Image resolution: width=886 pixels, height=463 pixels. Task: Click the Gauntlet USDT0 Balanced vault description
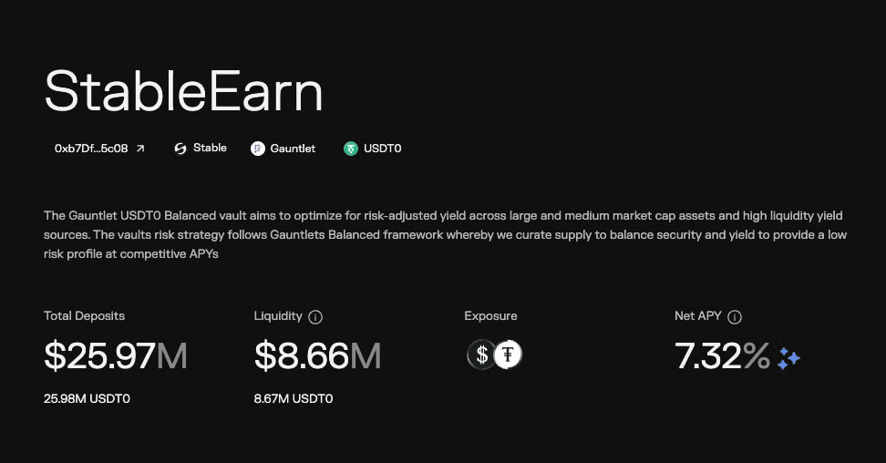(445, 234)
